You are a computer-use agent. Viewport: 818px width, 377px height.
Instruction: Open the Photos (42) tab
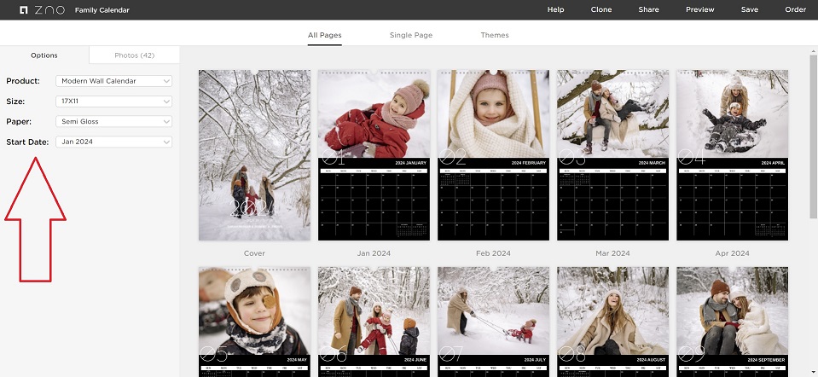click(x=135, y=55)
